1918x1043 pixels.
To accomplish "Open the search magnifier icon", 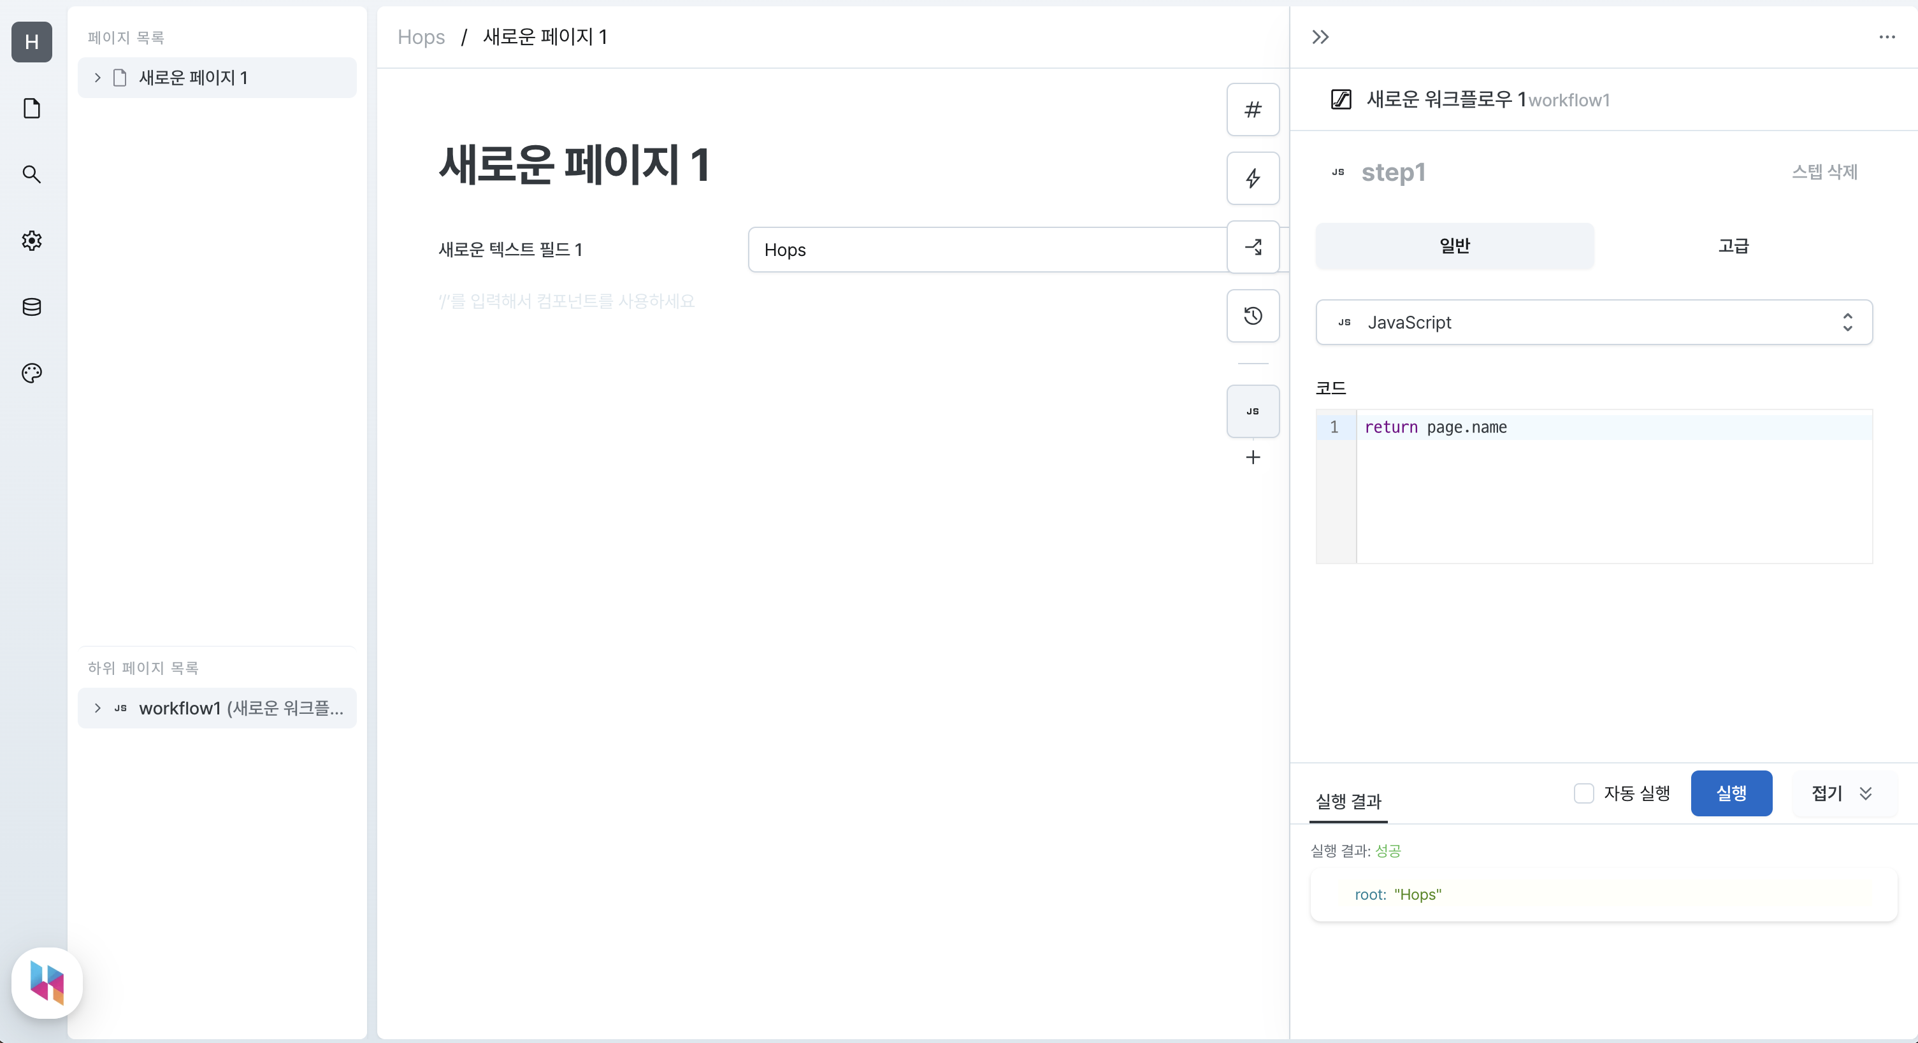I will click(x=32, y=174).
